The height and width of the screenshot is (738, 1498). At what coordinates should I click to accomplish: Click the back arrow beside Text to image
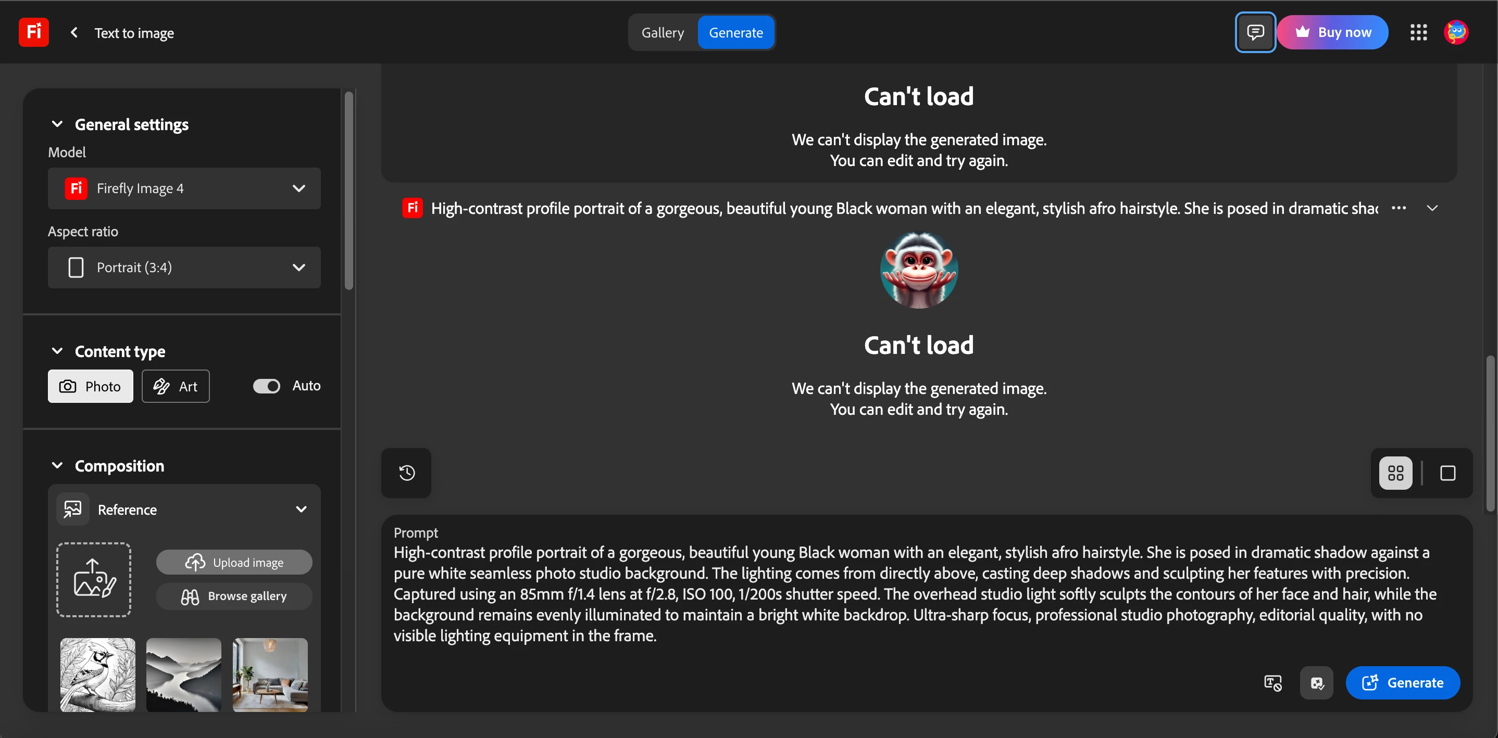click(x=74, y=33)
